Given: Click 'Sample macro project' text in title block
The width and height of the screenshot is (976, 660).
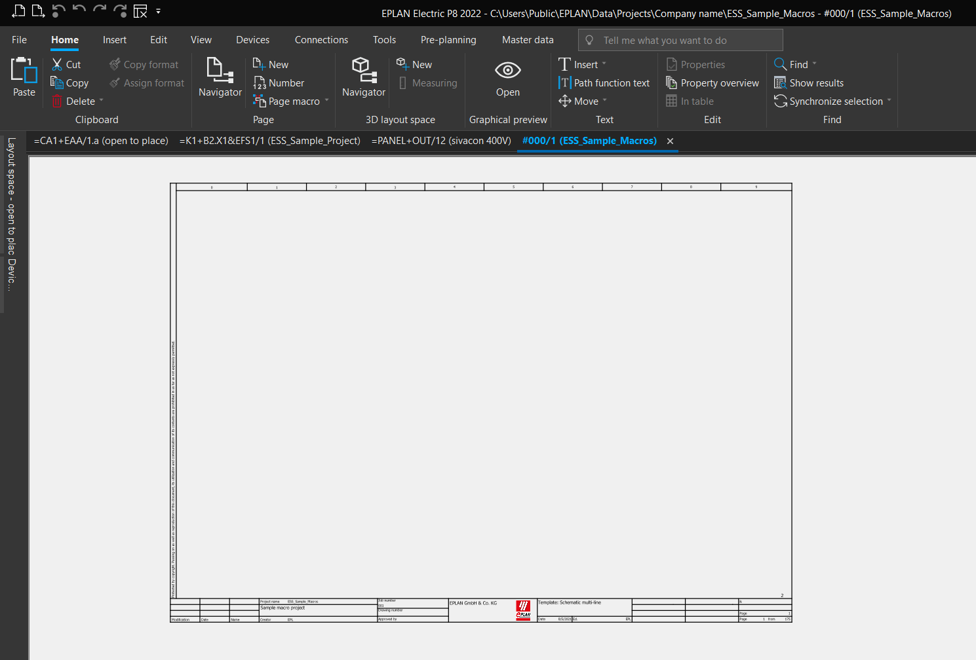Looking at the screenshot, I should (x=283, y=608).
